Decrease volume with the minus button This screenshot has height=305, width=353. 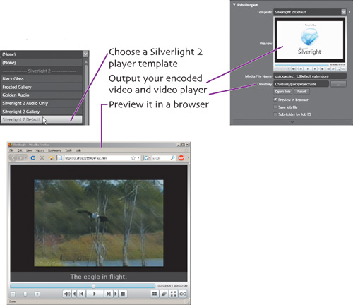pos(13,294)
